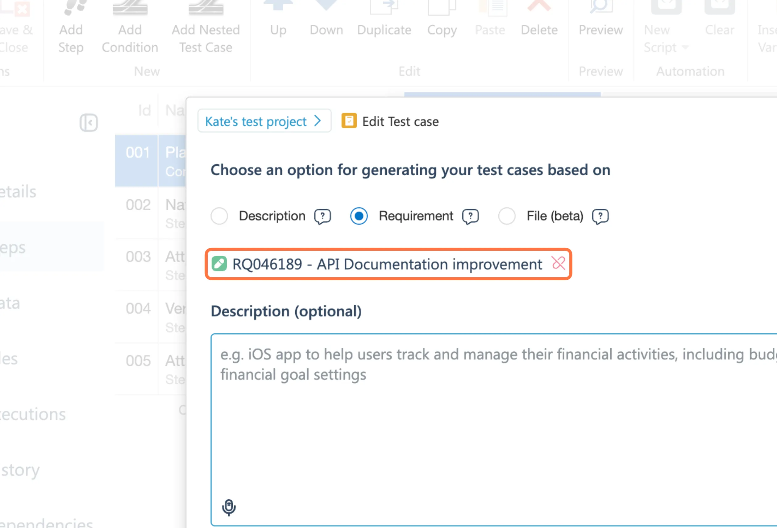Click the Edit Test case clipboard icon
777x528 pixels.
(x=349, y=121)
